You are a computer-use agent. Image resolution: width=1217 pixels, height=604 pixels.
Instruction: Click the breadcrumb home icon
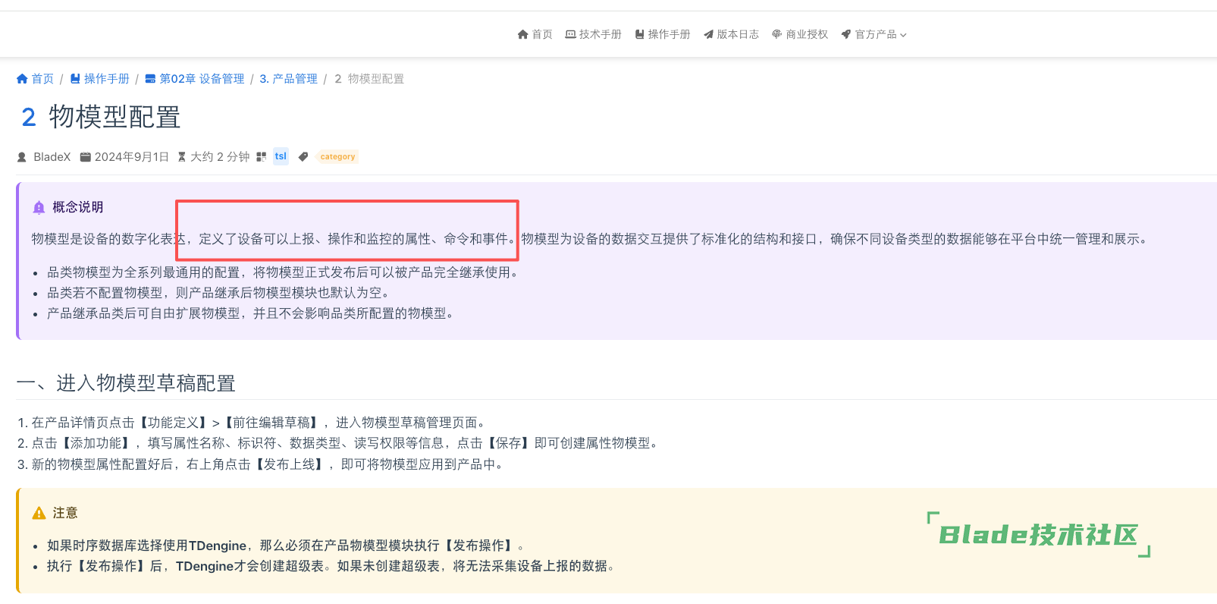tap(22, 79)
